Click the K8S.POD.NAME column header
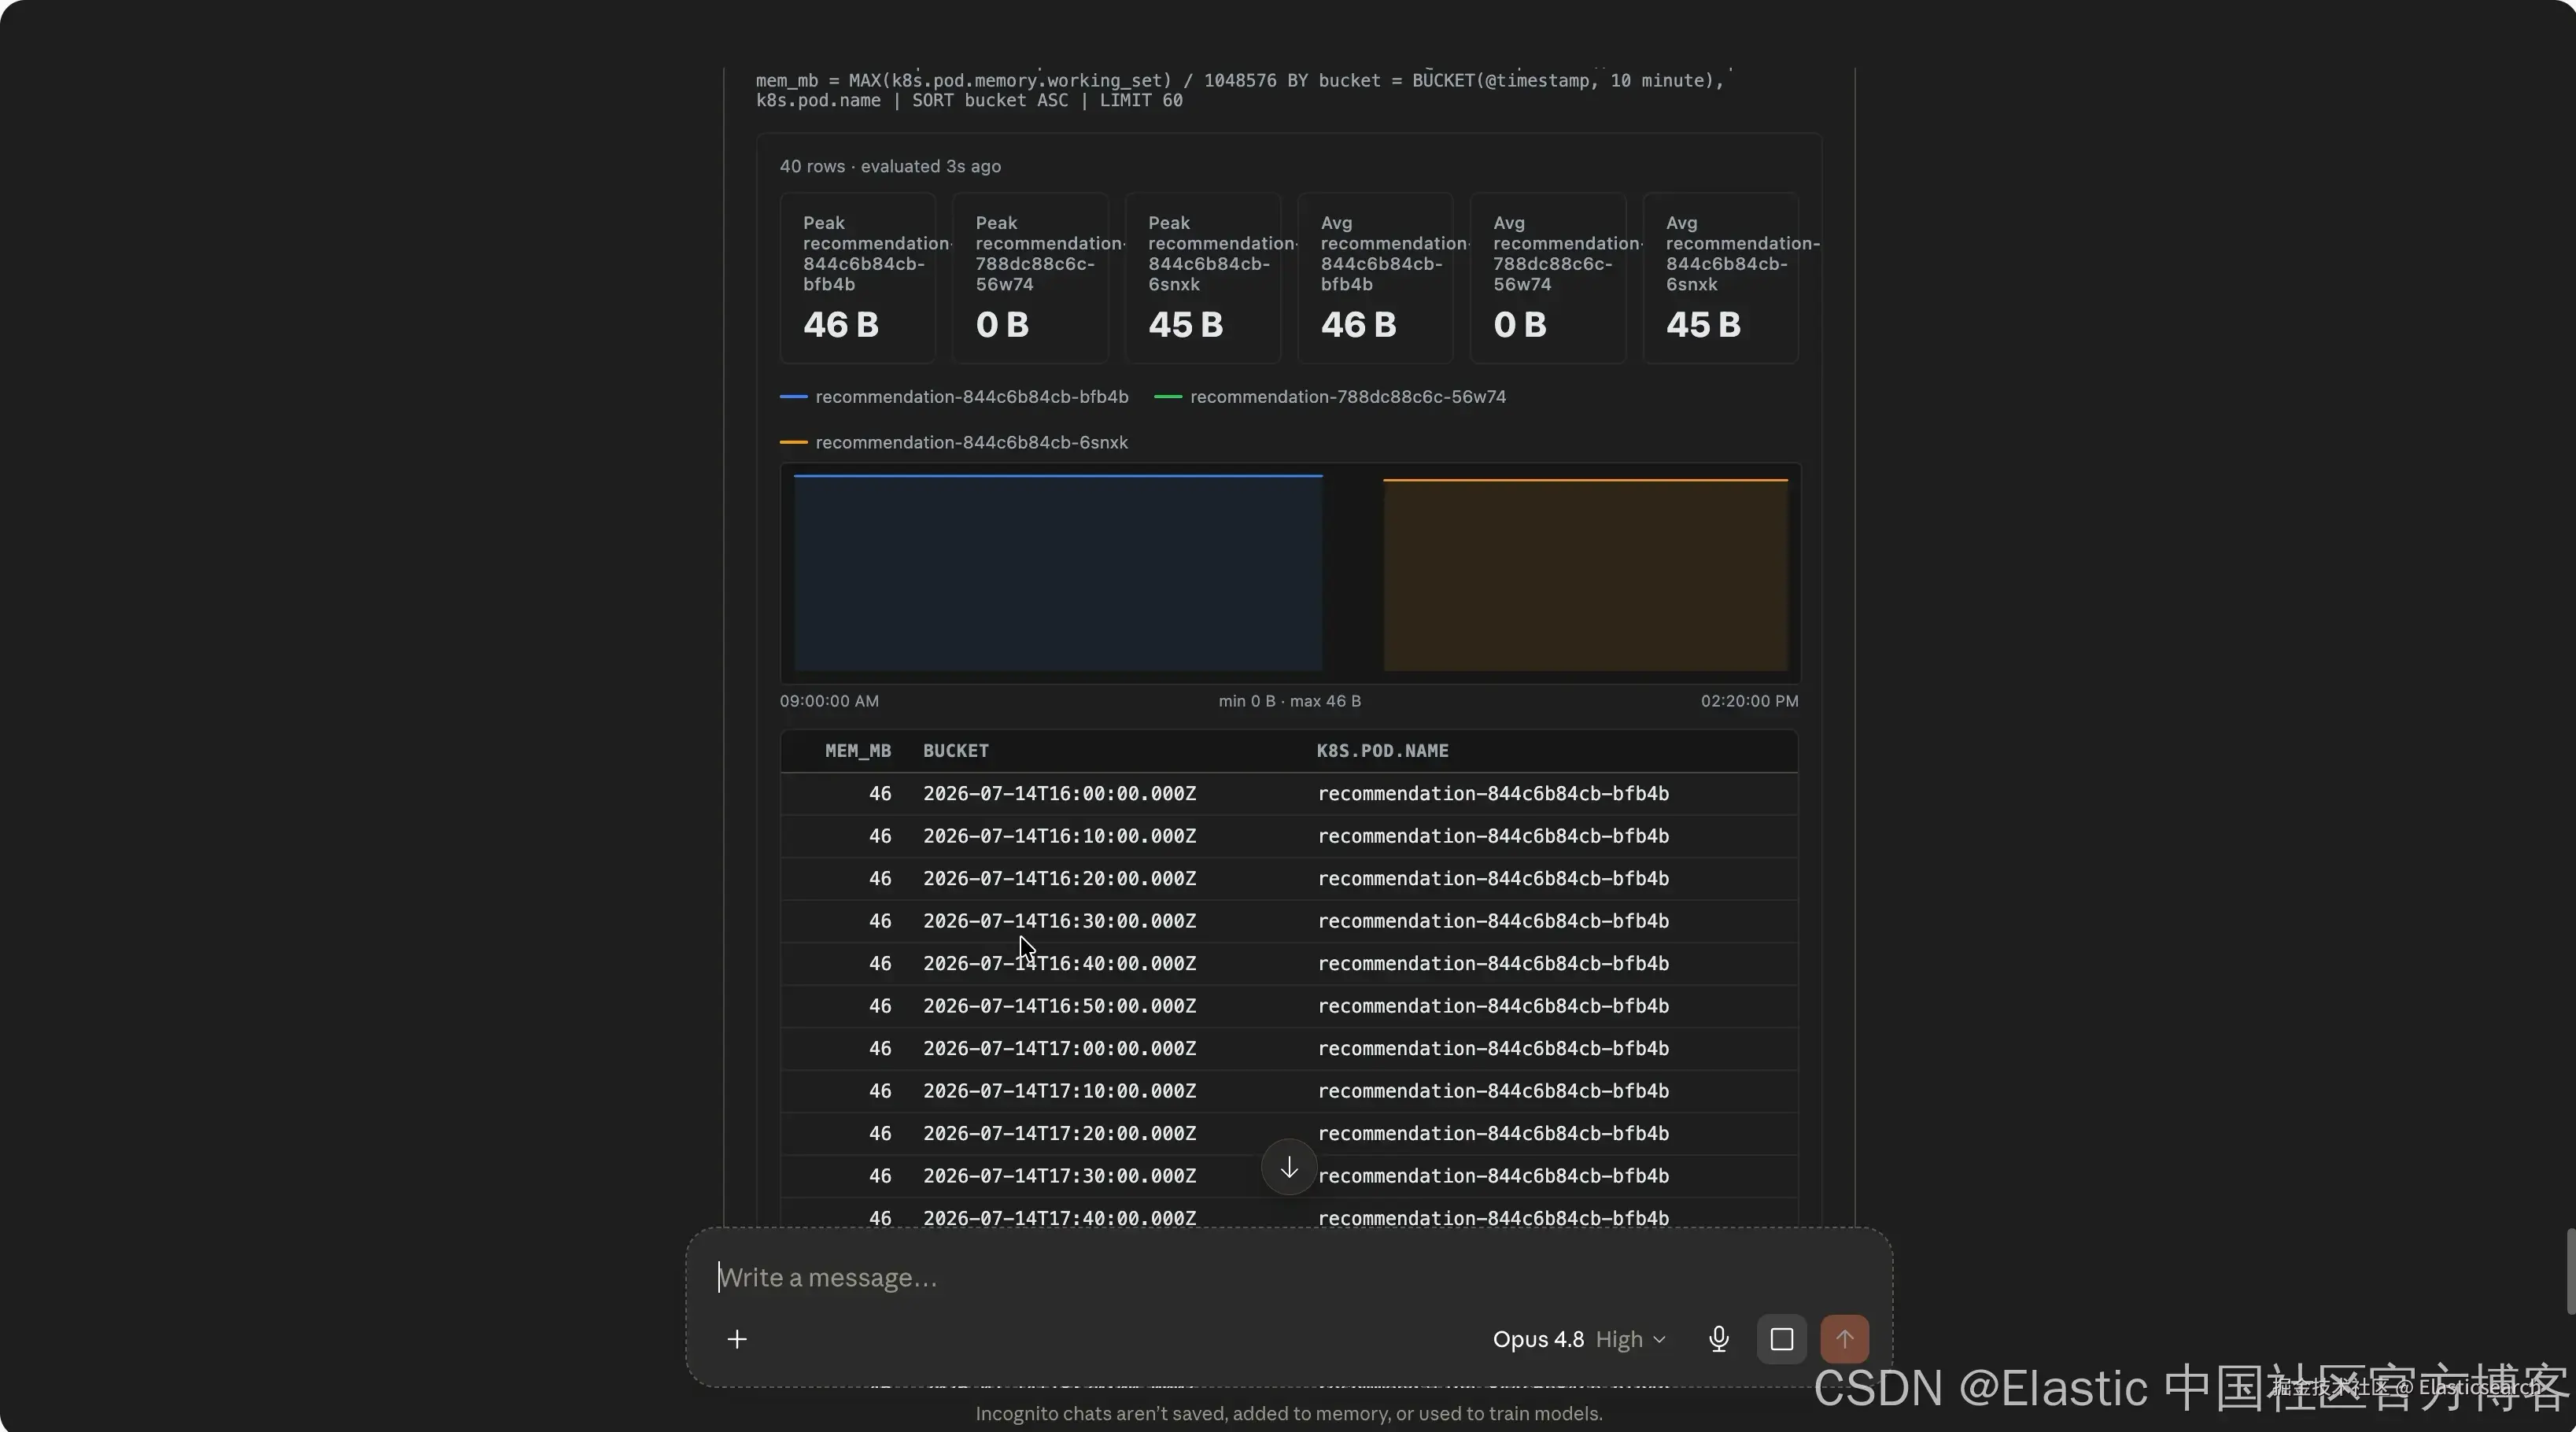This screenshot has width=2576, height=1432. tap(1382, 751)
